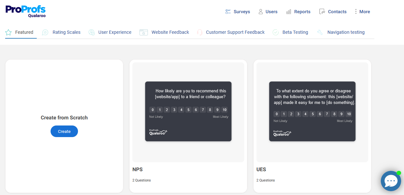404x195 pixels.
Task: Go to the Beta Testing tab
Action: tap(295, 32)
